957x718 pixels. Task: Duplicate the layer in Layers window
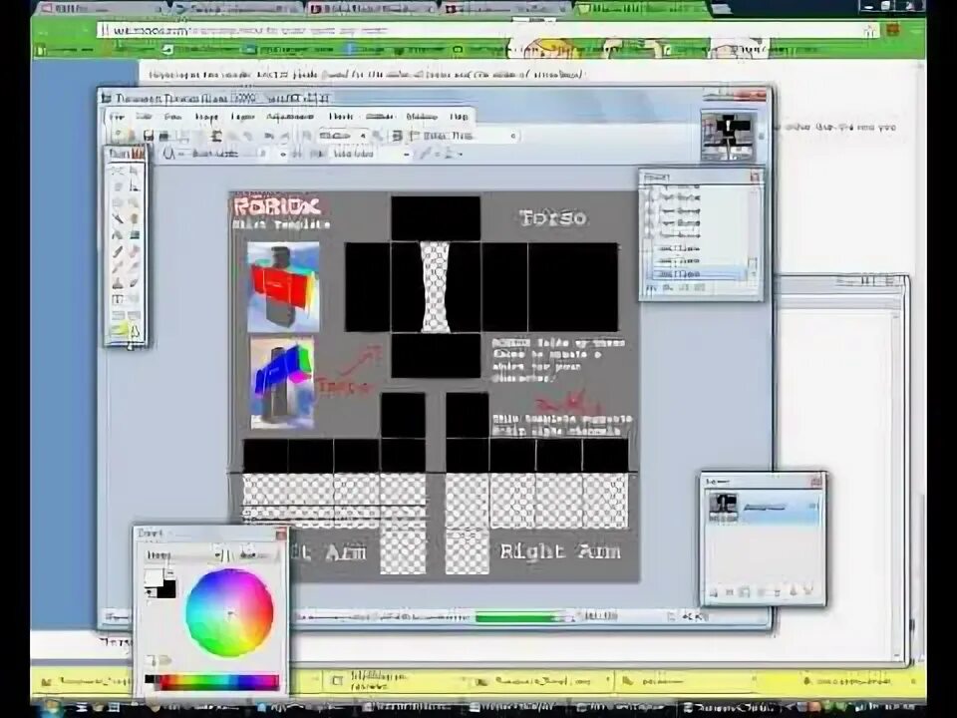(x=745, y=591)
